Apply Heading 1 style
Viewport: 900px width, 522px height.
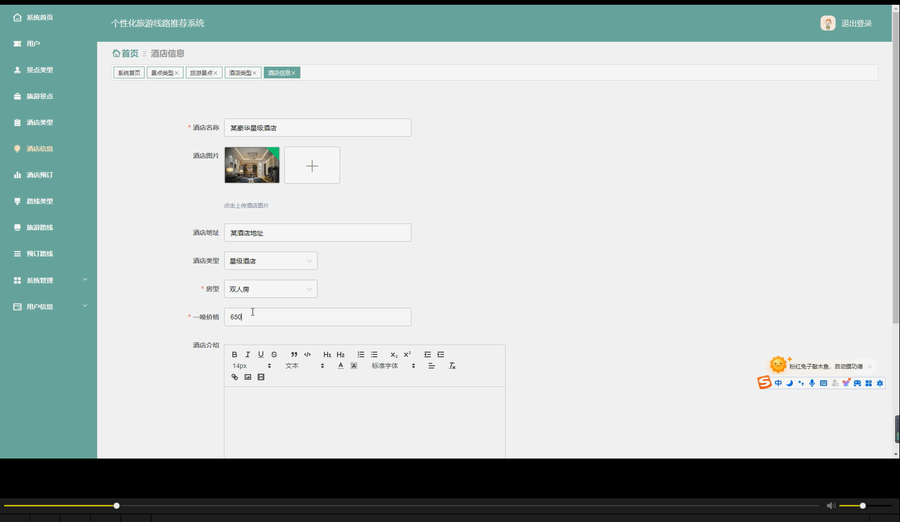coord(327,355)
